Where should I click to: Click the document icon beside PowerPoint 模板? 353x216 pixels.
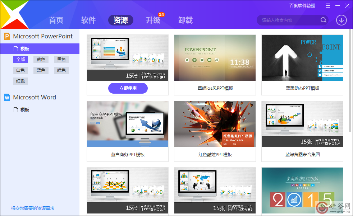(x=16, y=49)
